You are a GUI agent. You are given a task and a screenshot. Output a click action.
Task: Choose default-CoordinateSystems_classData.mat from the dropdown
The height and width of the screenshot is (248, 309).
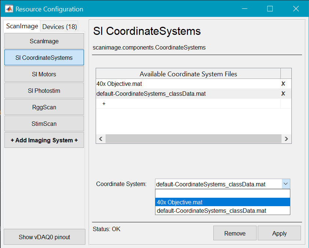(222, 211)
